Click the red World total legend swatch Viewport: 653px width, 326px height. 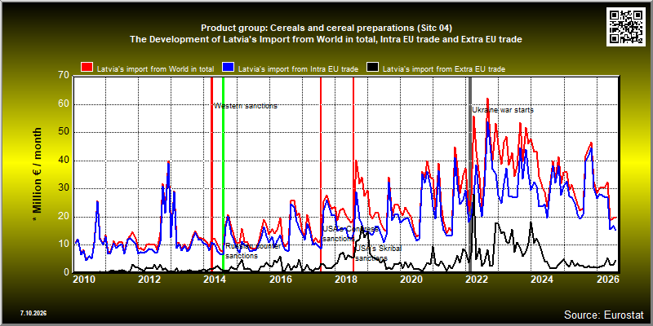[87, 68]
